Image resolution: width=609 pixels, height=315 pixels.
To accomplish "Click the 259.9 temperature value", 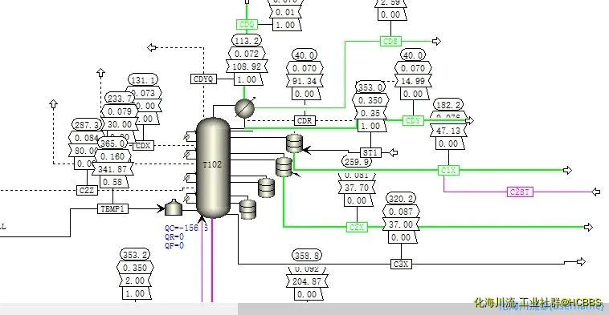I will coord(357,161).
